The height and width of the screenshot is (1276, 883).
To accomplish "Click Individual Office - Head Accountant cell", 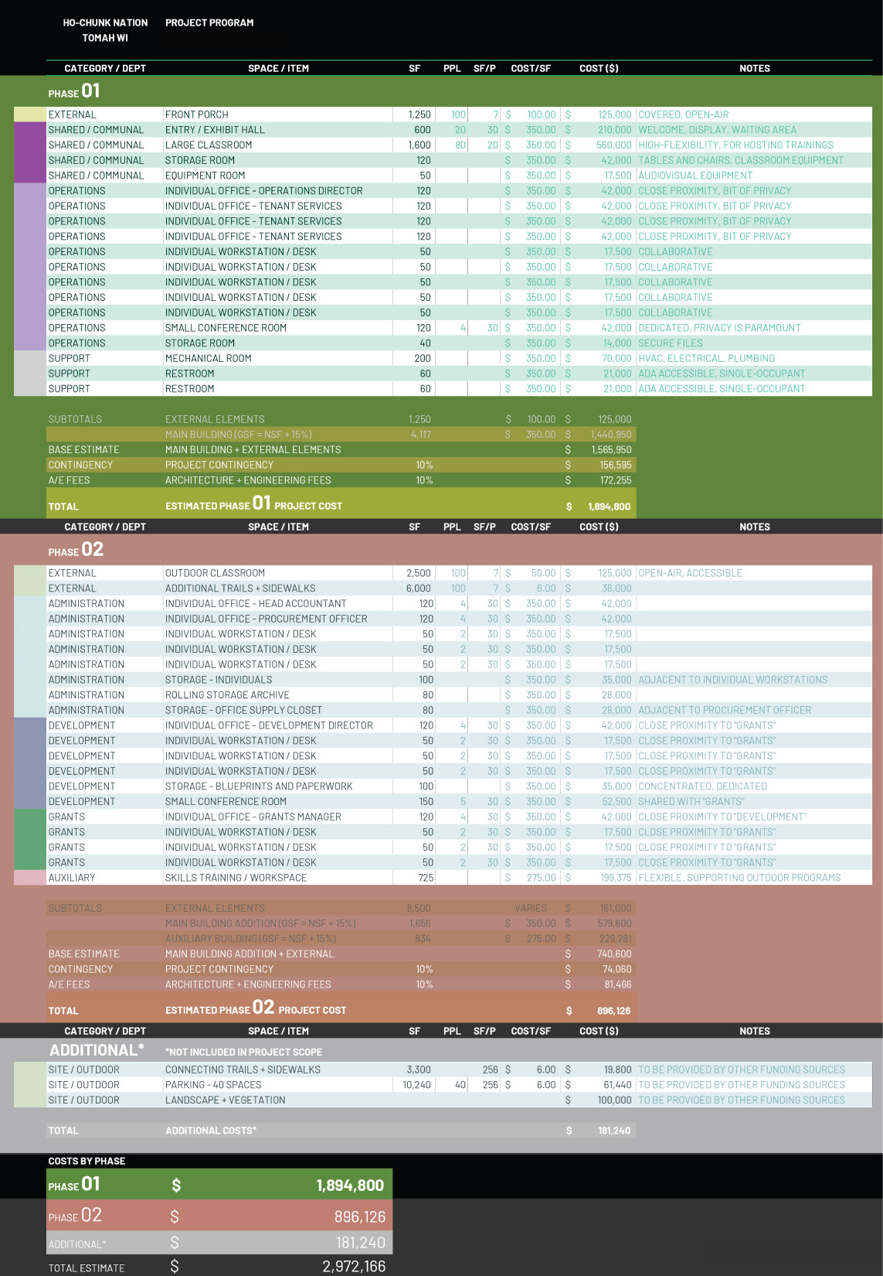I will [256, 604].
